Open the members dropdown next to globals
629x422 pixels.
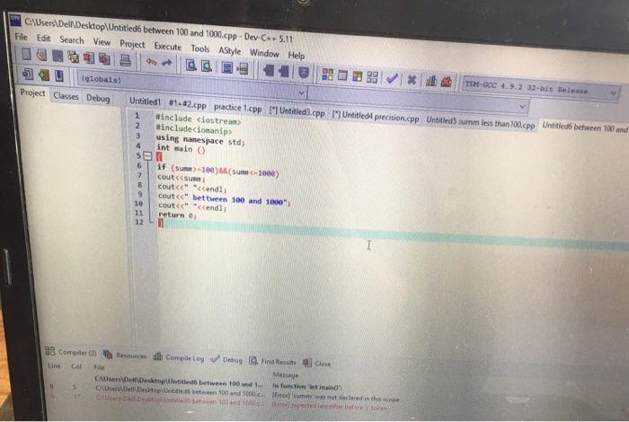pos(522,106)
